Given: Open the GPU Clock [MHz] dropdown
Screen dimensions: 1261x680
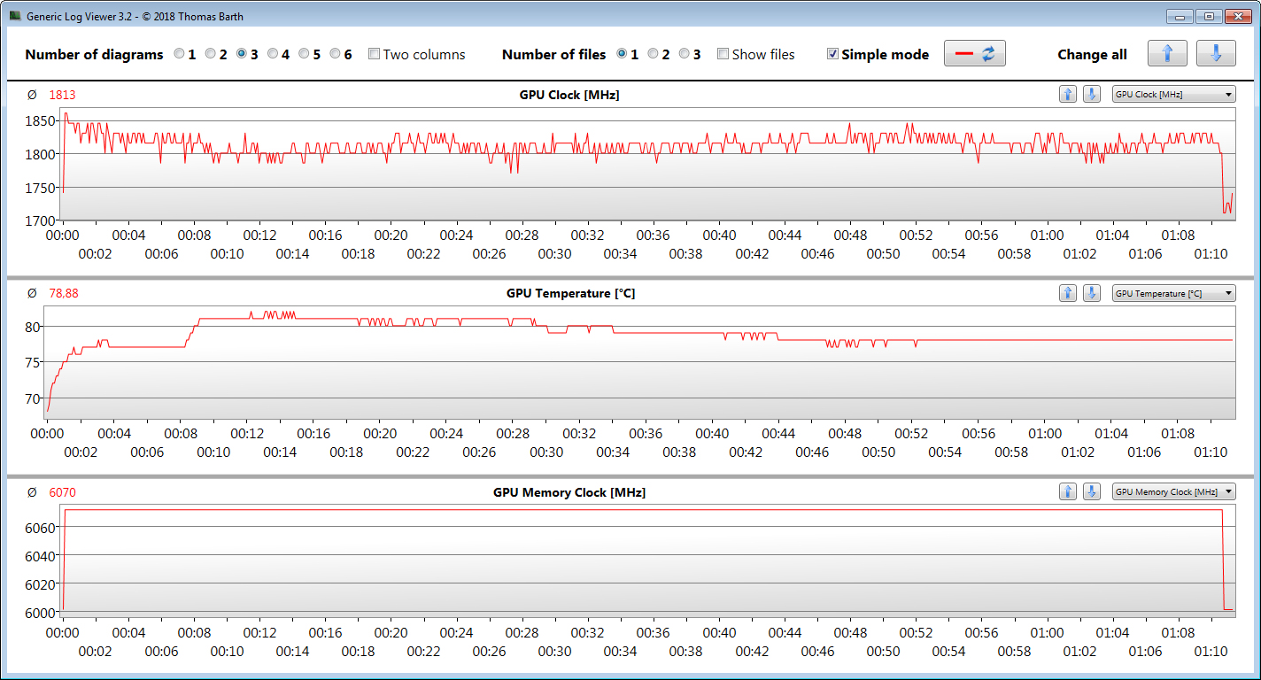Looking at the screenshot, I should (x=1173, y=95).
